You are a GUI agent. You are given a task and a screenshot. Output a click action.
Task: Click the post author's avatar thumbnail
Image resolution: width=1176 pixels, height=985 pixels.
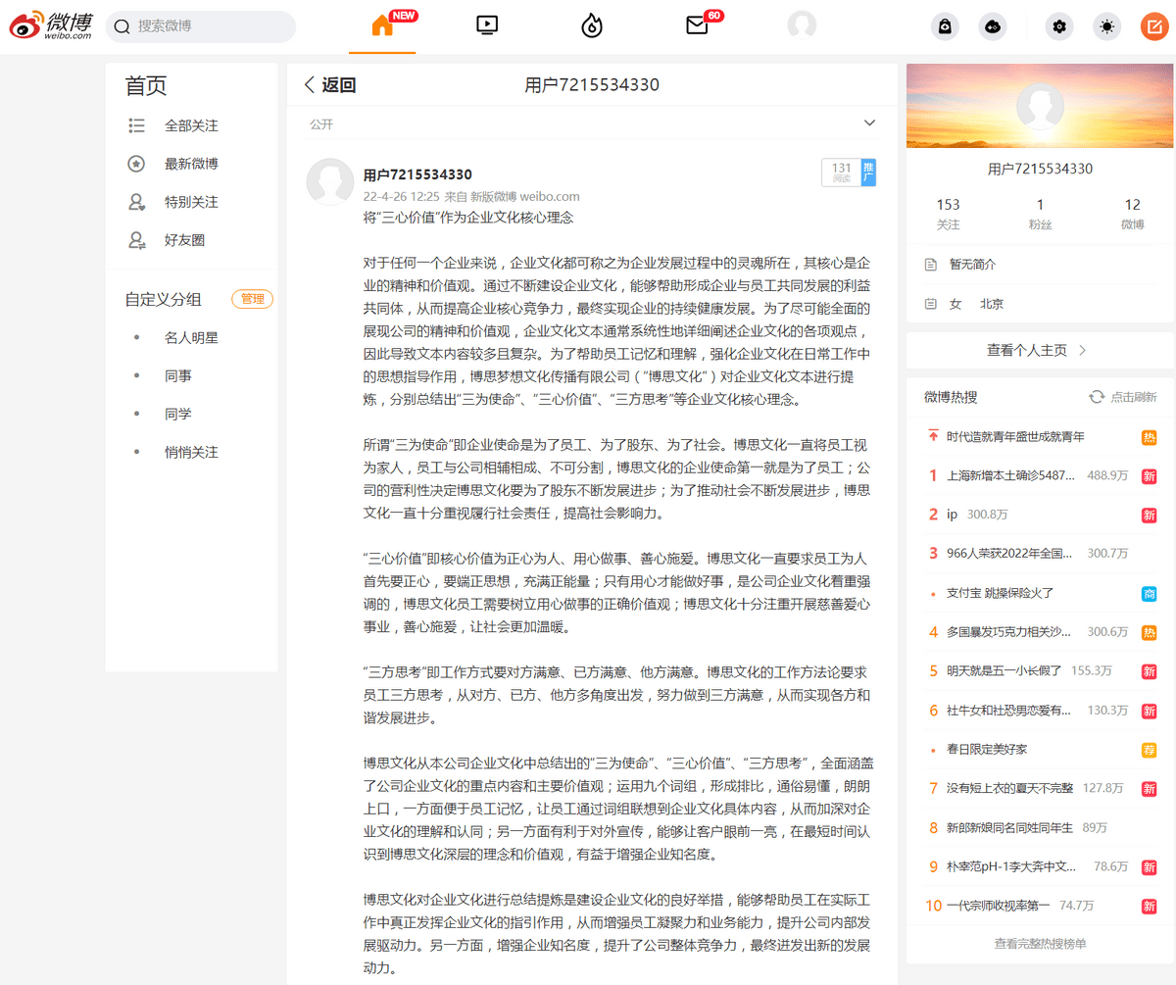[x=330, y=181]
